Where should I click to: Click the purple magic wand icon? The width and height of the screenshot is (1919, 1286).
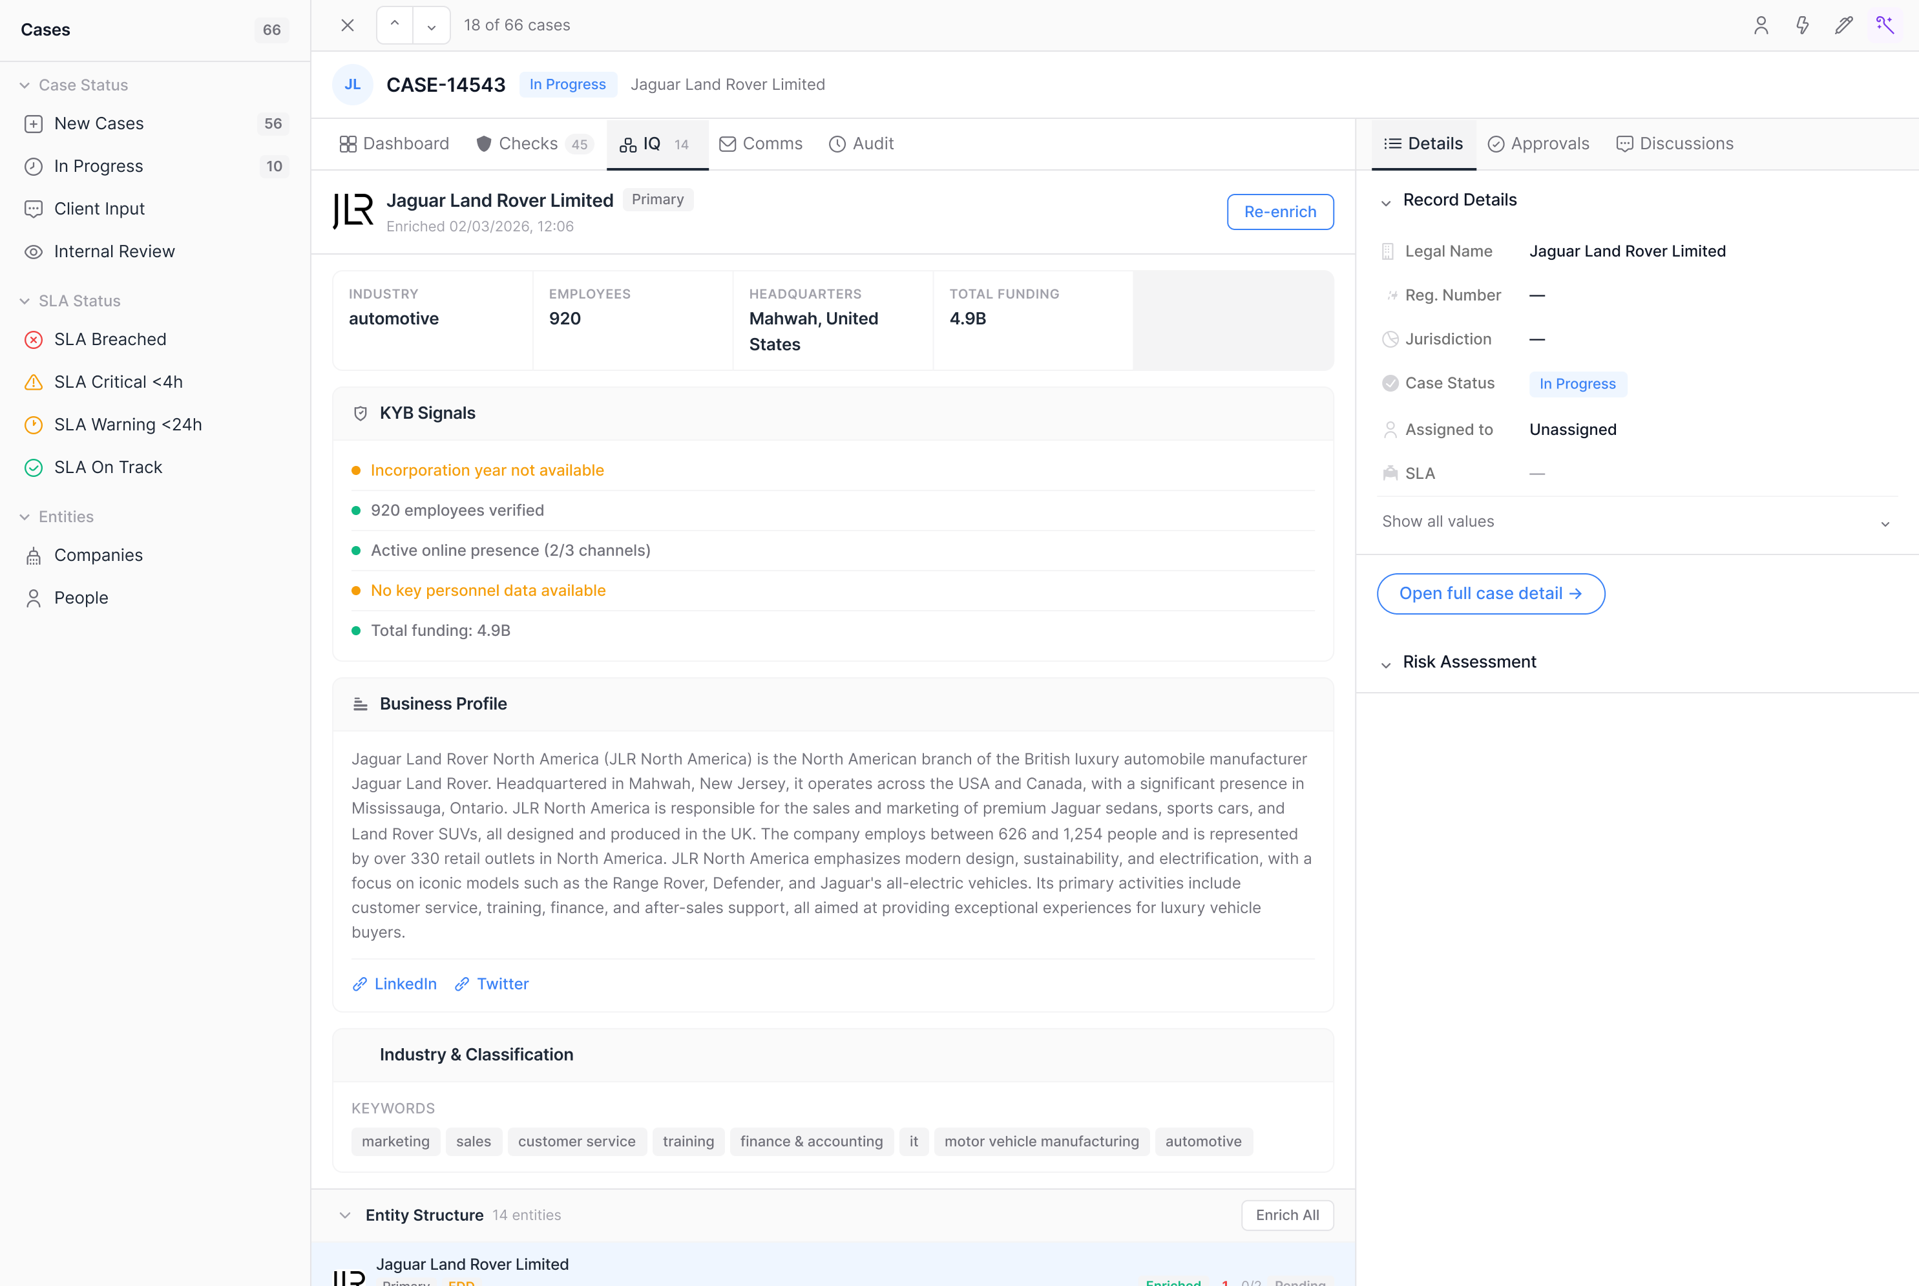(1885, 25)
